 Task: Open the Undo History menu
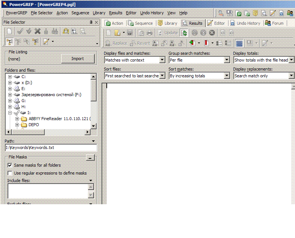pos(152,13)
